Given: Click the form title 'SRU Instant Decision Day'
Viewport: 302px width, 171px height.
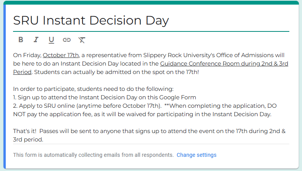Looking at the screenshot, I should point(91,20).
